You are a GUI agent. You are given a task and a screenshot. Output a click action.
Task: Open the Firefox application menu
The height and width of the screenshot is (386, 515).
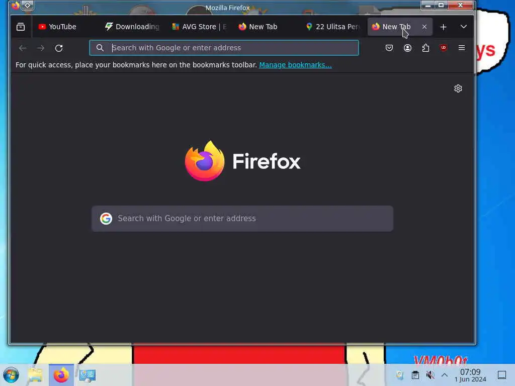coord(462,48)
